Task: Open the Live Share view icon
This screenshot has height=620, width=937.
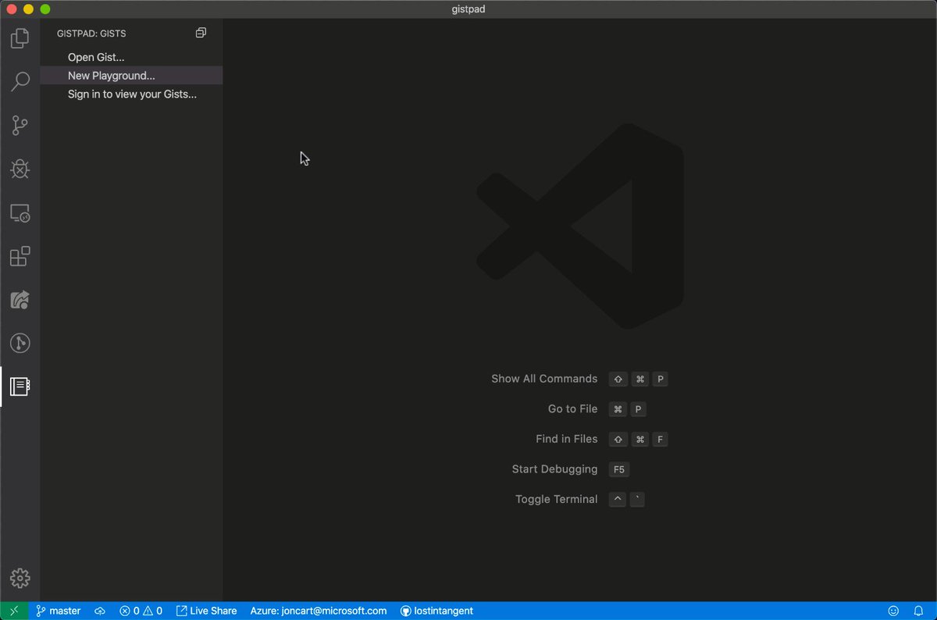Action: point(20,300)
